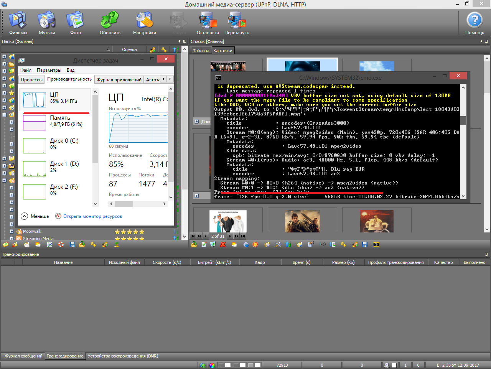
Task: Restart the server with the Перезапуск icon
Action: (237, 22)
